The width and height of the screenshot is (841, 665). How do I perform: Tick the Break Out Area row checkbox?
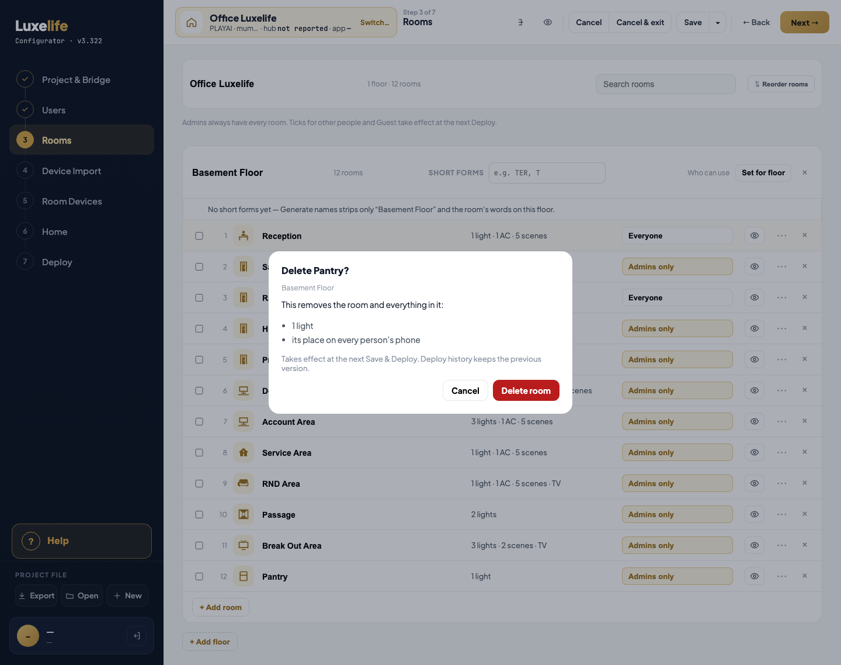[x=199, y=545]
